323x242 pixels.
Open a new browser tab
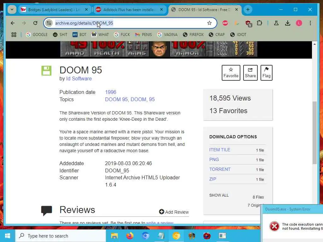click(248, 9)
